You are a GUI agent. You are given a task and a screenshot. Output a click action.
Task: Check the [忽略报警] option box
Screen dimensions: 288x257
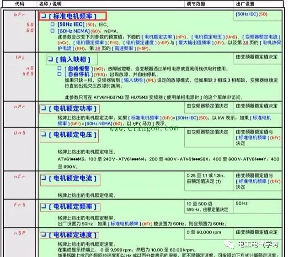point(59,68)
